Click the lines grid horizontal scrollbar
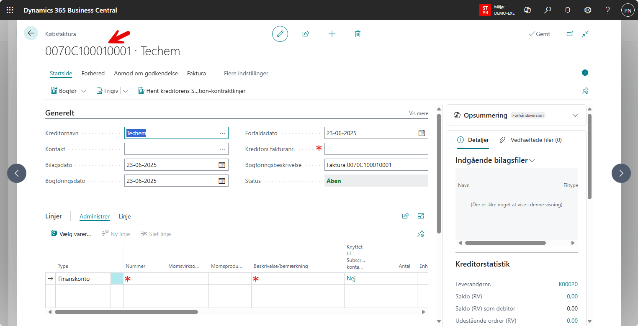Image resolution: width=638 pixels, height=326 pixels. coord(126,312)
